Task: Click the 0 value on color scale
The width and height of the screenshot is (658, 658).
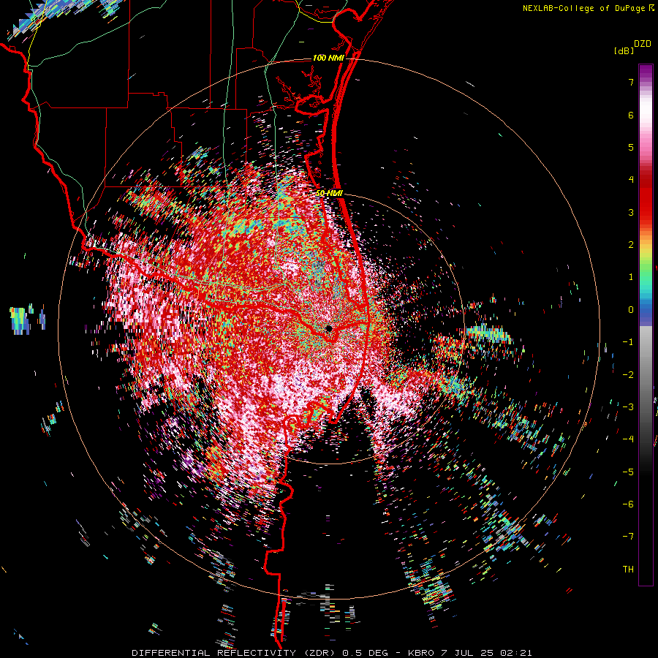Action: (631, 310)
